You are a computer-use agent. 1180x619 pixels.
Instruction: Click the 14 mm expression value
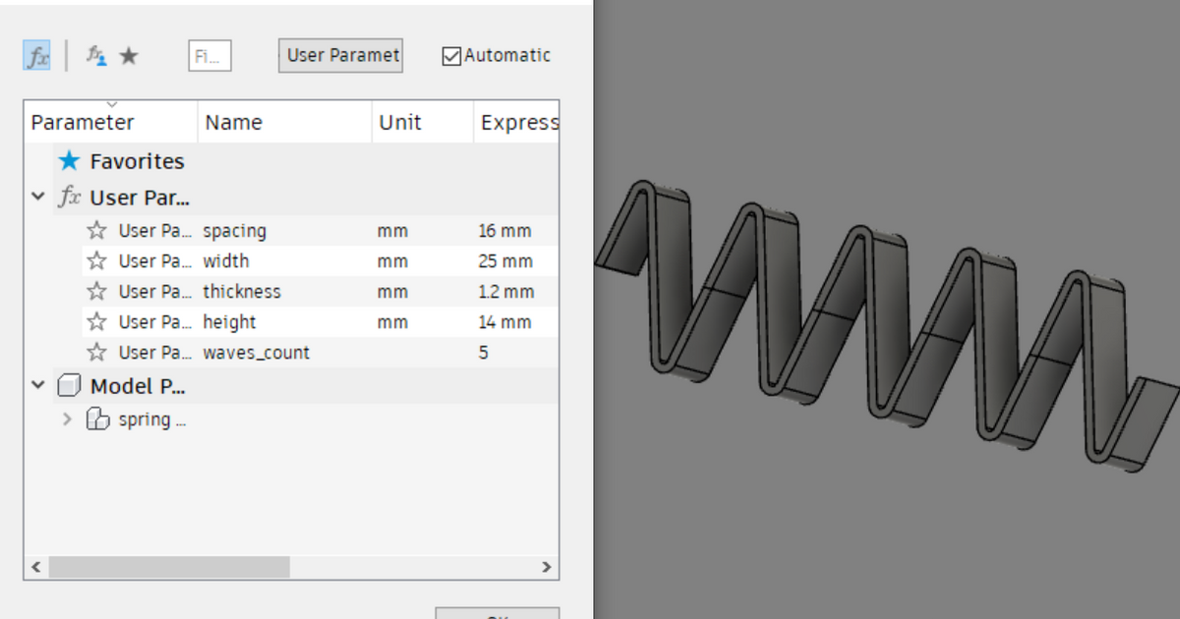(x=504, y=321)
